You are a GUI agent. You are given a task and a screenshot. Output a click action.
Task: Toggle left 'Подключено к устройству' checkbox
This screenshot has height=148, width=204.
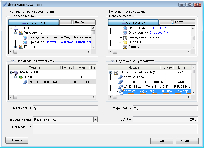tap(13, 61)
